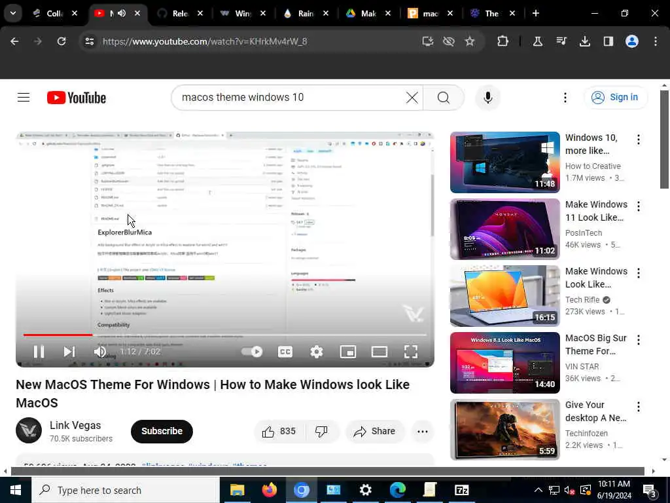The image size is (670, 503).
Task: Click the YouTube URL in the address bar
Action: coord(205,41)
